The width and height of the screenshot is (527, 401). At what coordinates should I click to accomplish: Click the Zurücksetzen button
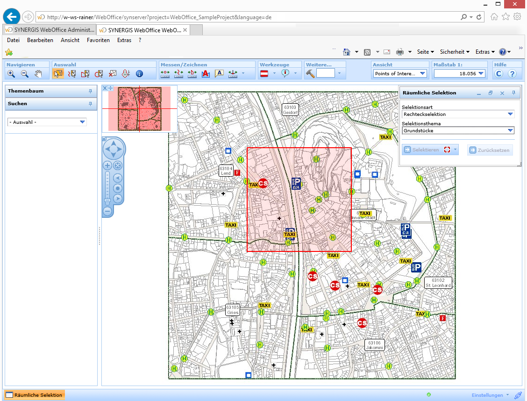(490, 150)
